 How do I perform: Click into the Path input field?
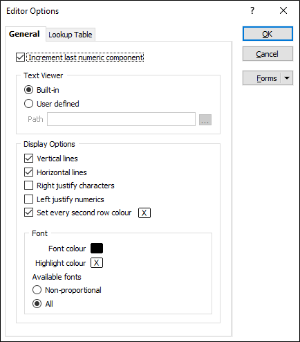pos(121,119)
